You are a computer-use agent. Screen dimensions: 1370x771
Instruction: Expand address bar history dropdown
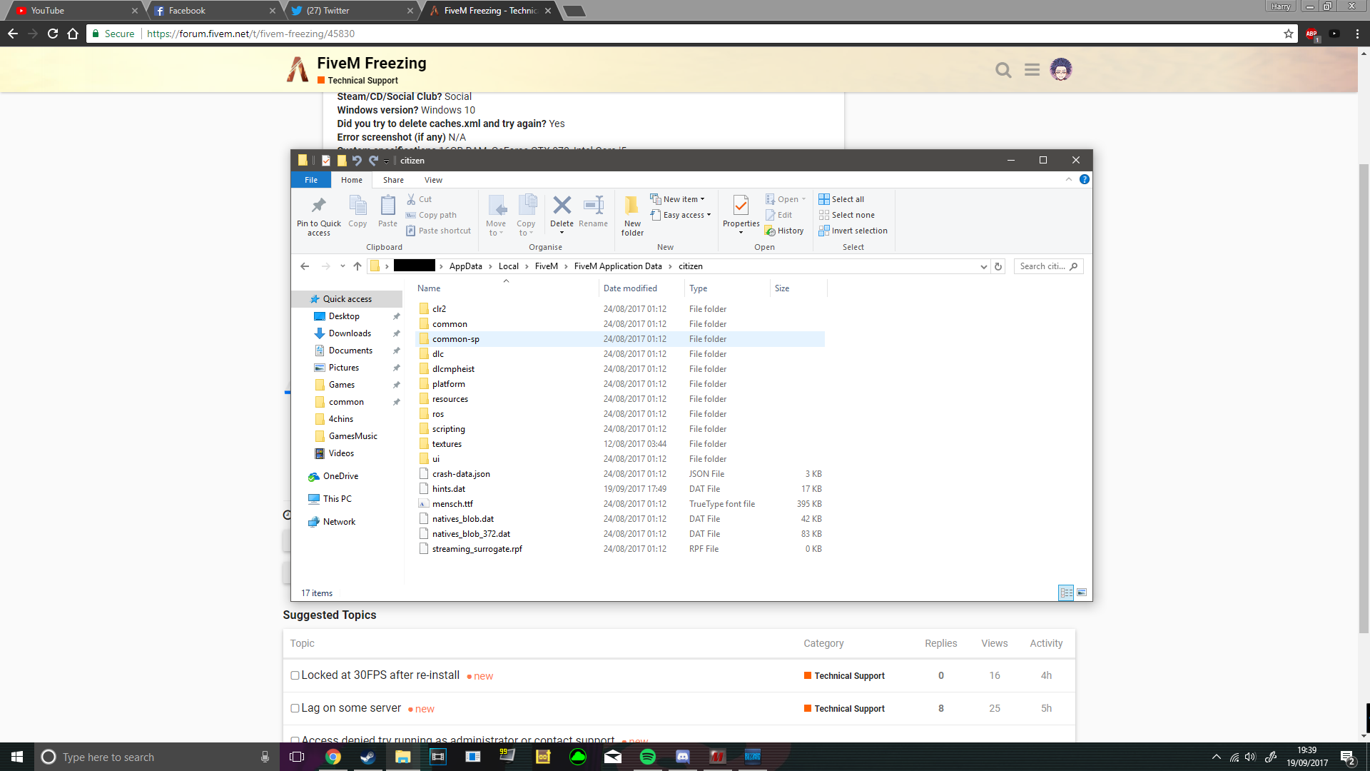pyautogui.click(x=983, y=266)
